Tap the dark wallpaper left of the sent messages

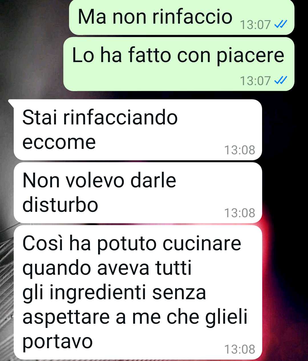click(x=31, y=46)
